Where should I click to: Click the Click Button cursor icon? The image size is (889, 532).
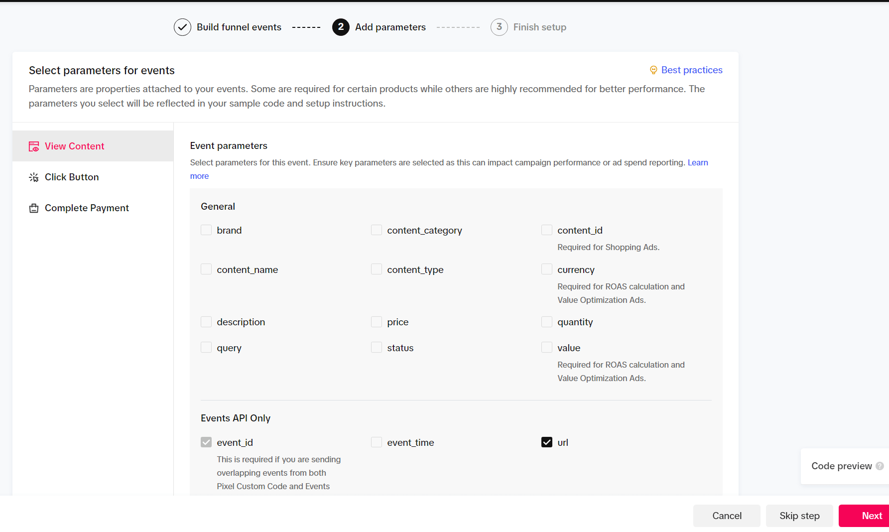[x=34, y=177]
